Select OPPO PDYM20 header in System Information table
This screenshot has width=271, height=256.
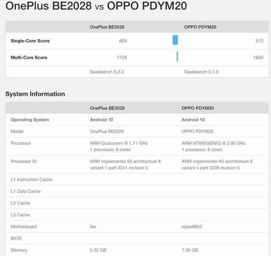coord(197,108)
